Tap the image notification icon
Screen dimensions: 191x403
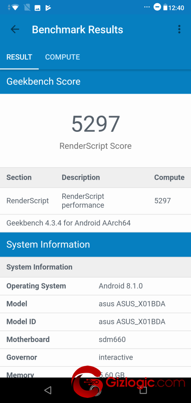[x=37, y=8]
